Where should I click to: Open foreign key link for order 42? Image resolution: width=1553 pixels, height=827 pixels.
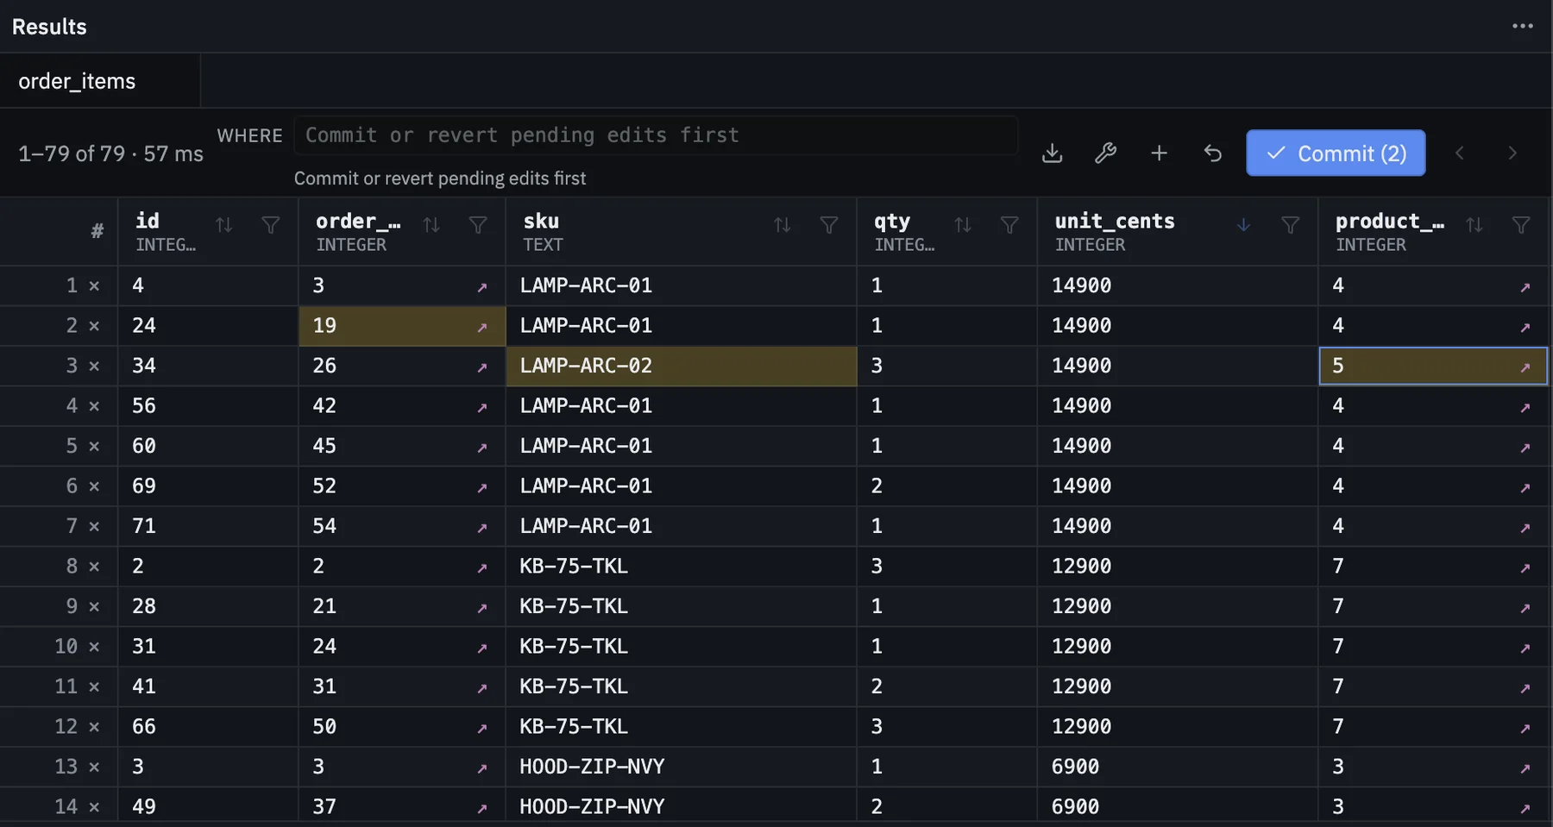click(482, 408)
